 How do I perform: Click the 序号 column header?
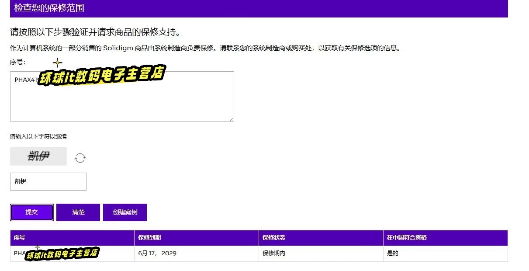[72, 238]
